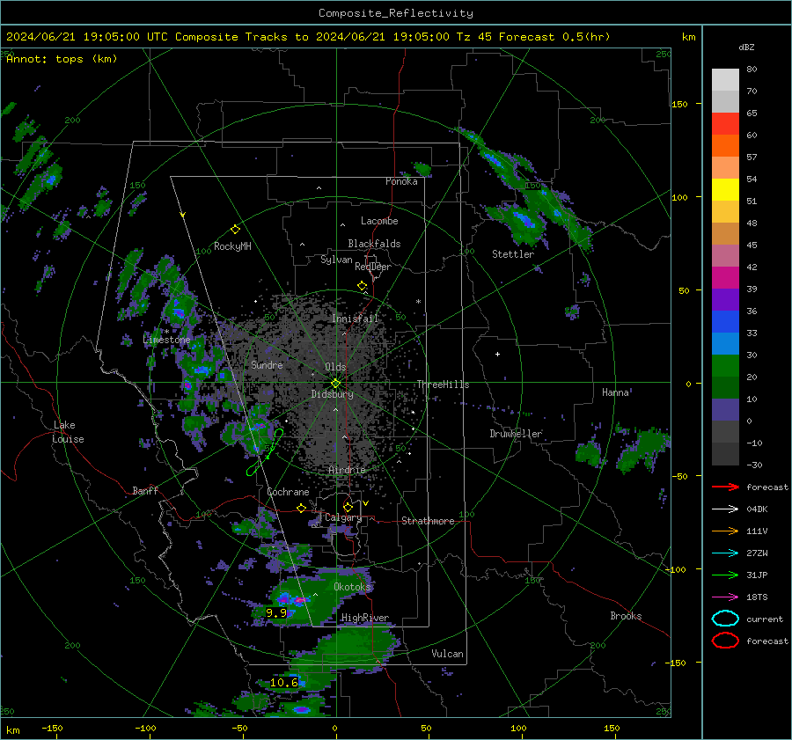Pick the magenta swatch in the dBZ scale
The width and height of the screenshot is (792, 740).
[x=725, y=277]
